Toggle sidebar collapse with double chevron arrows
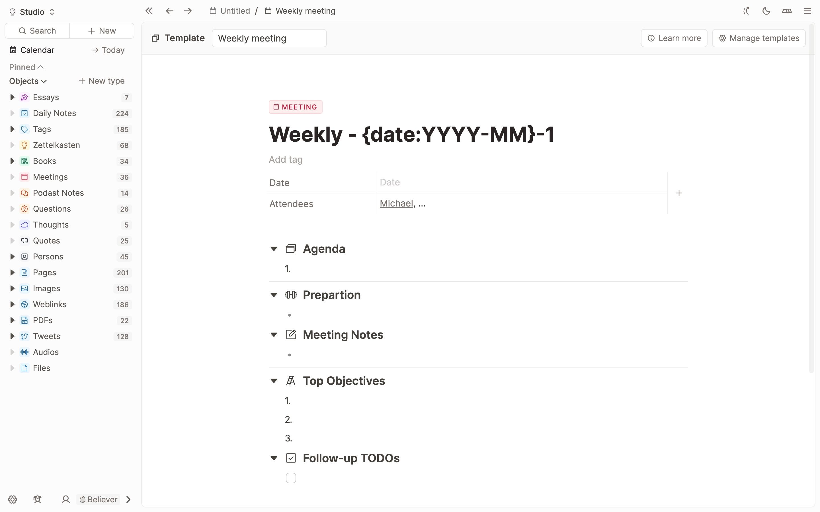 click(149, 11)
